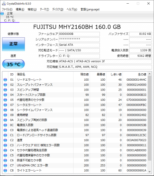Viewport: 154px width, 176px height.
Task: Click the status orb for attribute 02
Action: click(x=5, y=85)
